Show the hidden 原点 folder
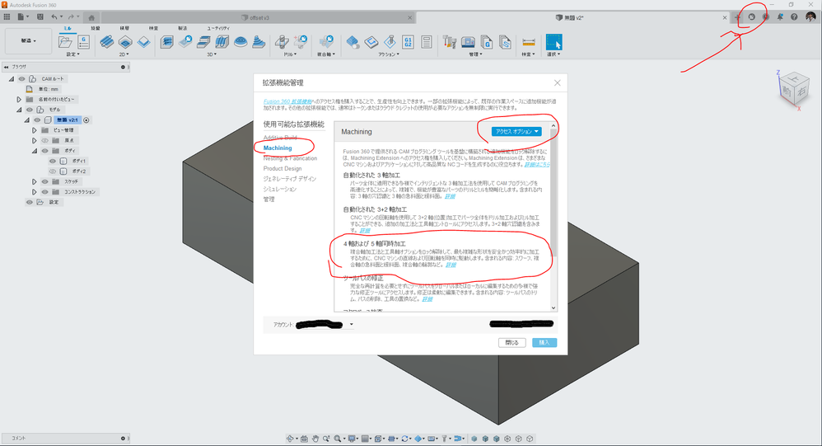Viewport: 822px width, 446px height. (45, 141)
